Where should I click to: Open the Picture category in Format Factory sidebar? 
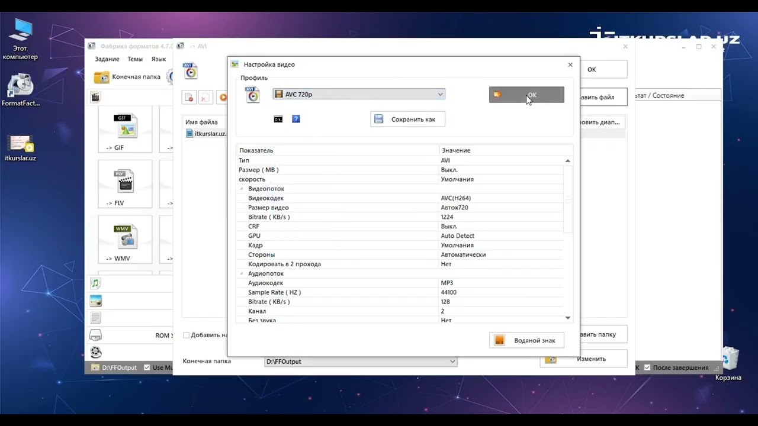point(95,301)
